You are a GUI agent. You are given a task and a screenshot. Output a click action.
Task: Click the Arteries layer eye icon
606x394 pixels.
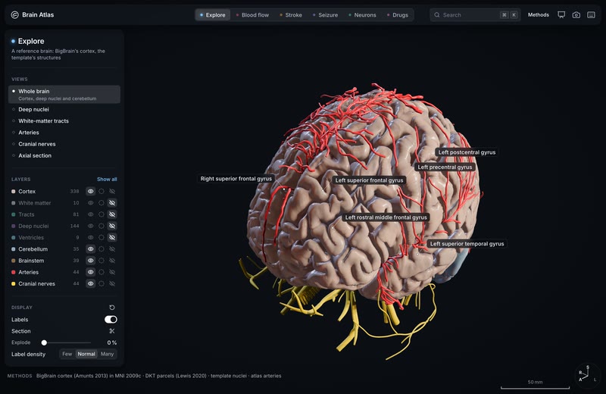pyautogui.click(x=90, y=272)
